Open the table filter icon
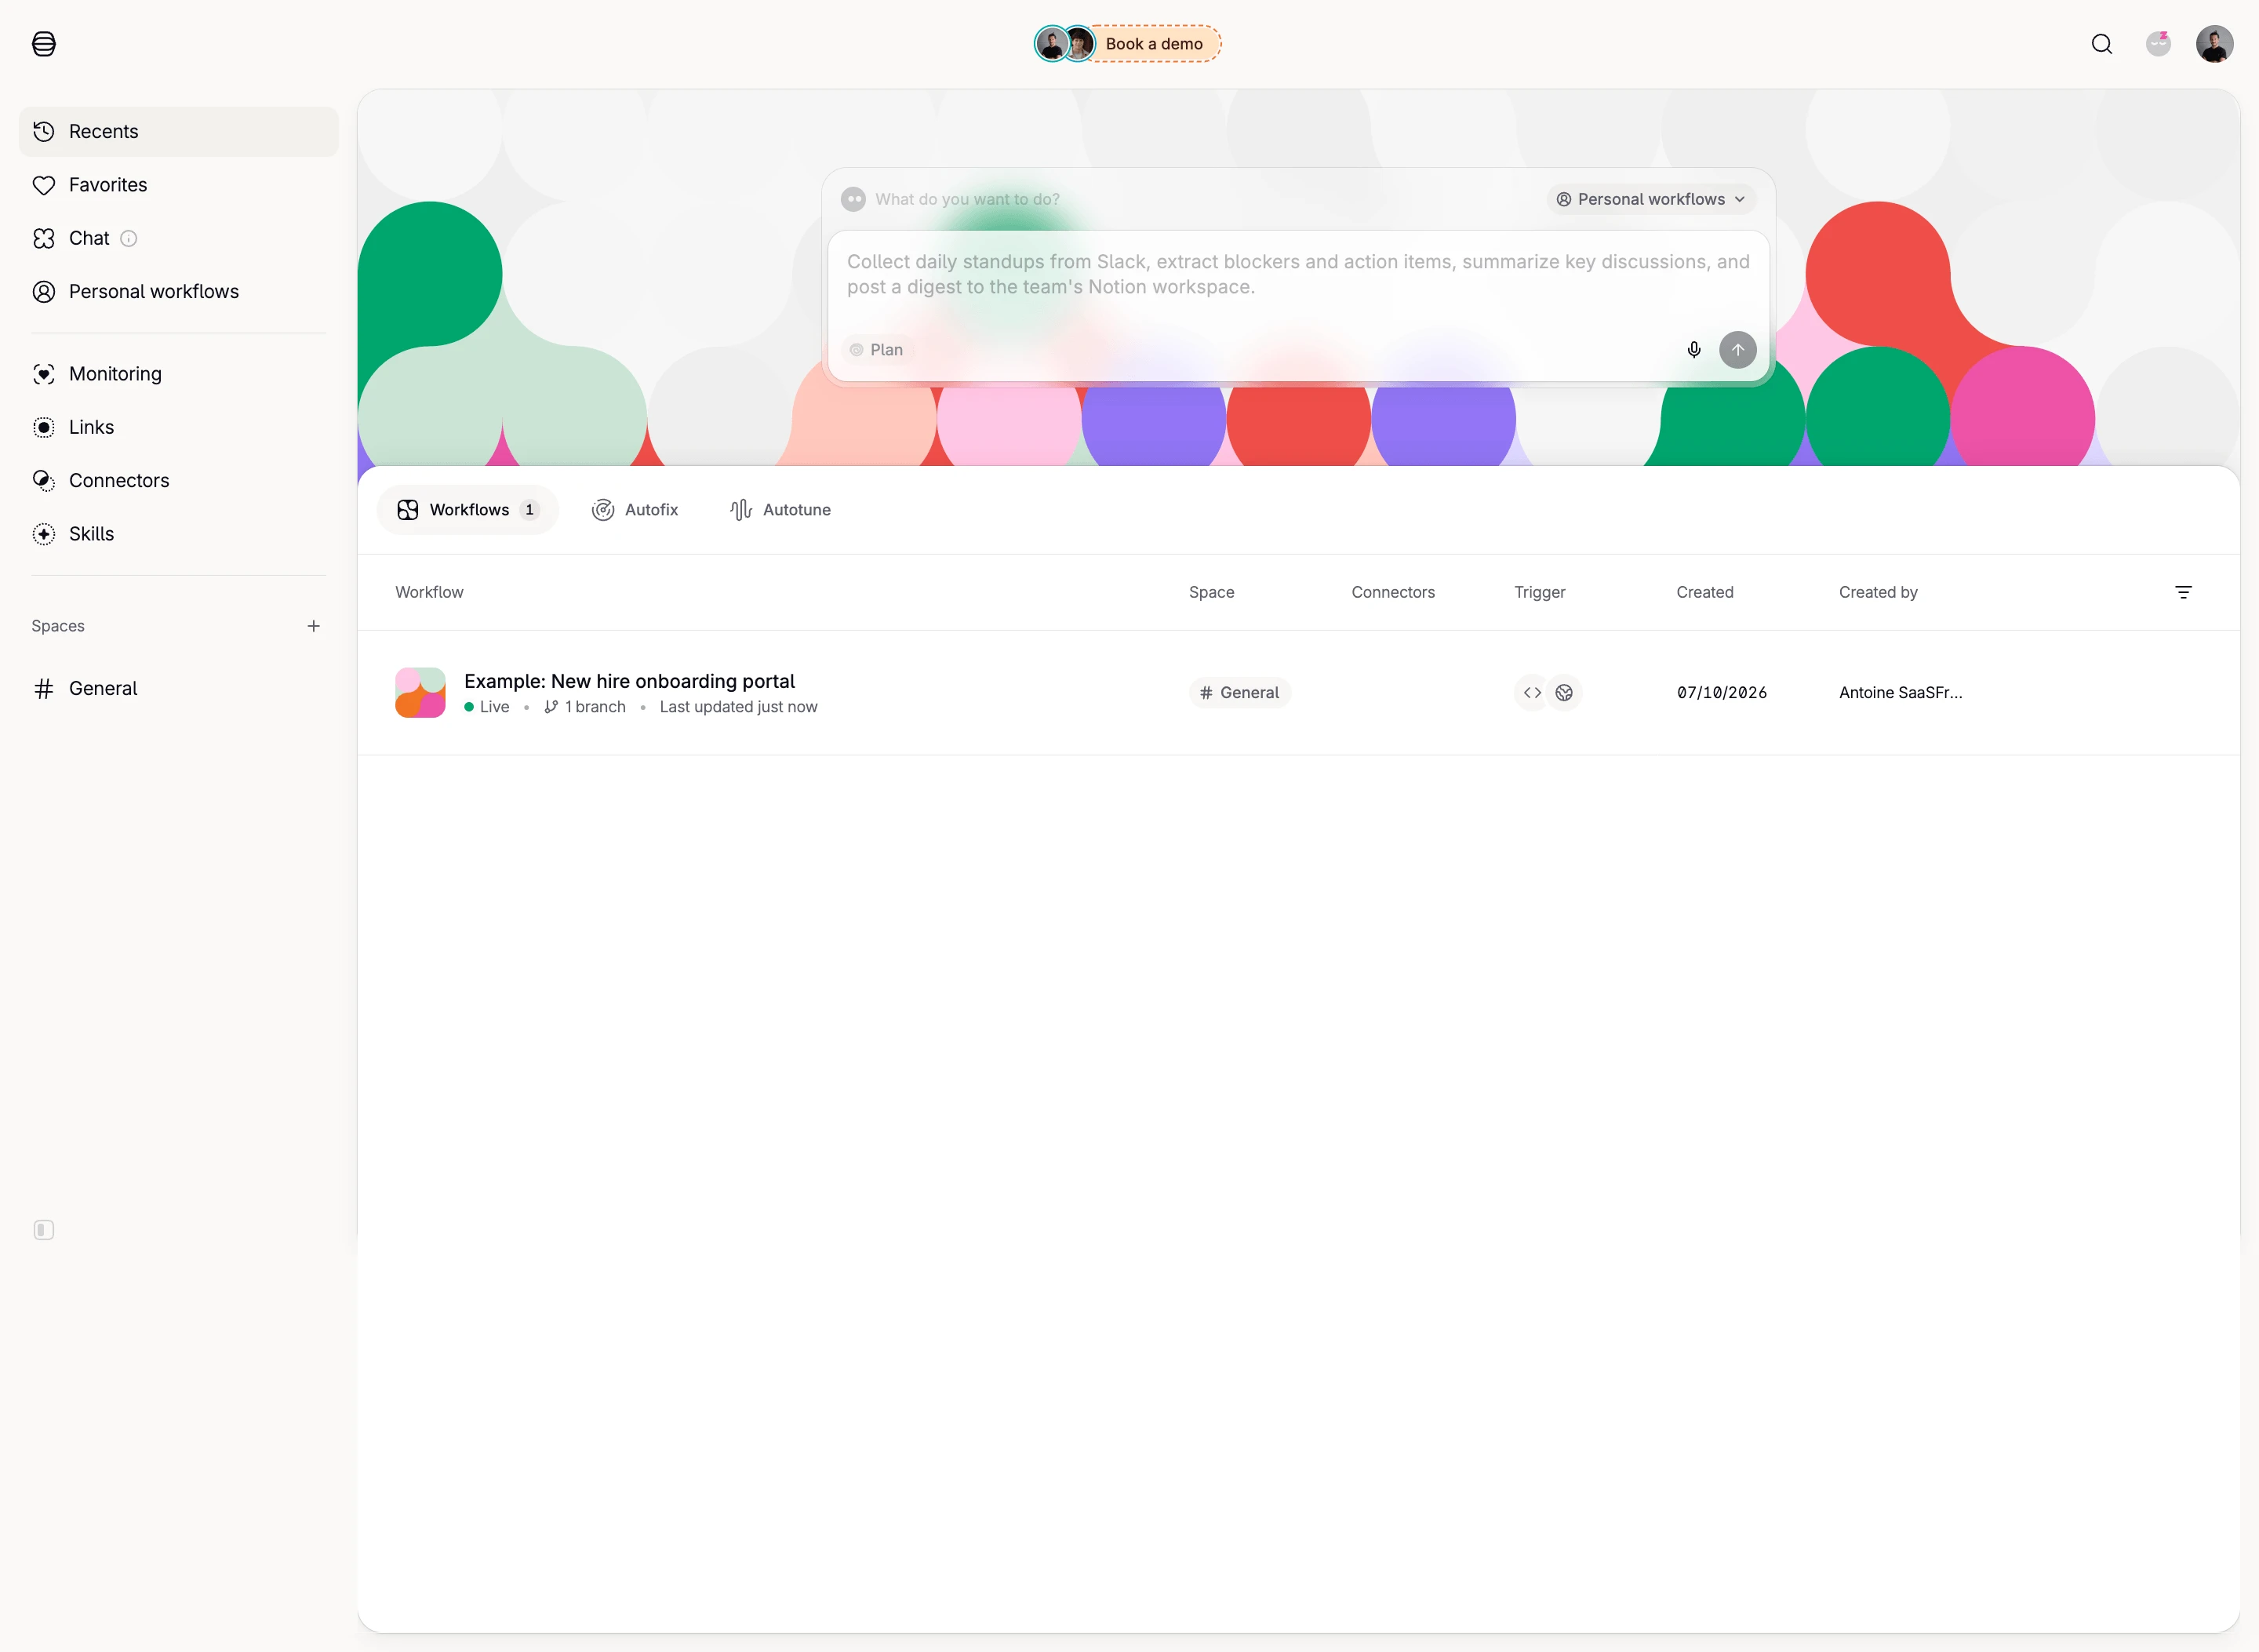Viewport: 2259px width, 1652px height. [2183, 592]
